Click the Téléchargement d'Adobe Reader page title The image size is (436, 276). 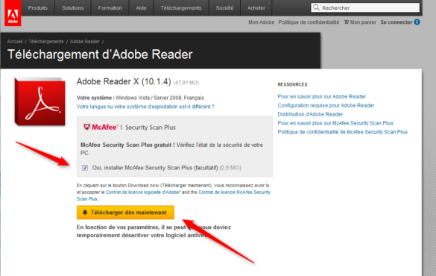point(100,54)
